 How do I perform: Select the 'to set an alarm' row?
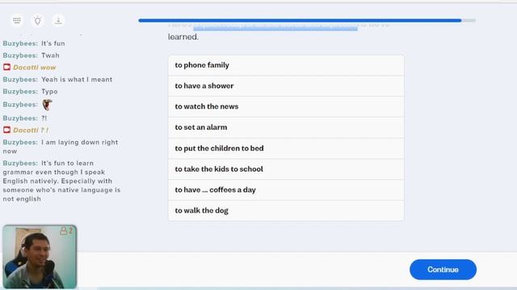pos(286,127)
